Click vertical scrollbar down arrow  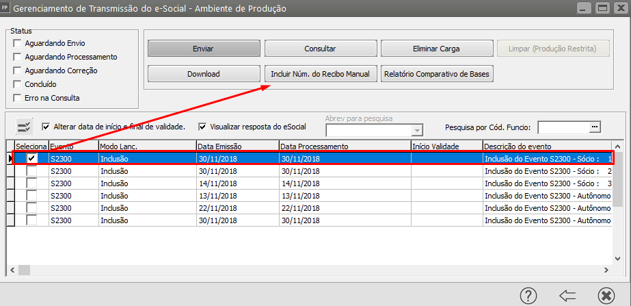(618, 259)
